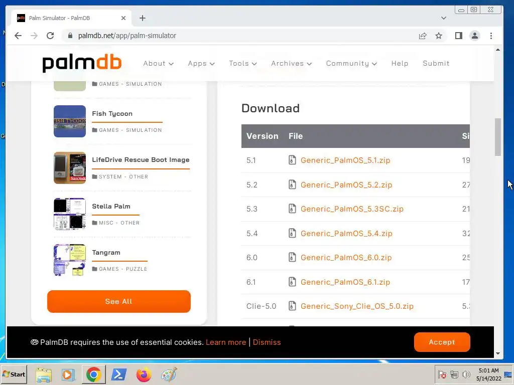This screenshot has width=514, height=385.
Task: Go back to the previous page
Action: pyautogui.click(x=18, y=36)
